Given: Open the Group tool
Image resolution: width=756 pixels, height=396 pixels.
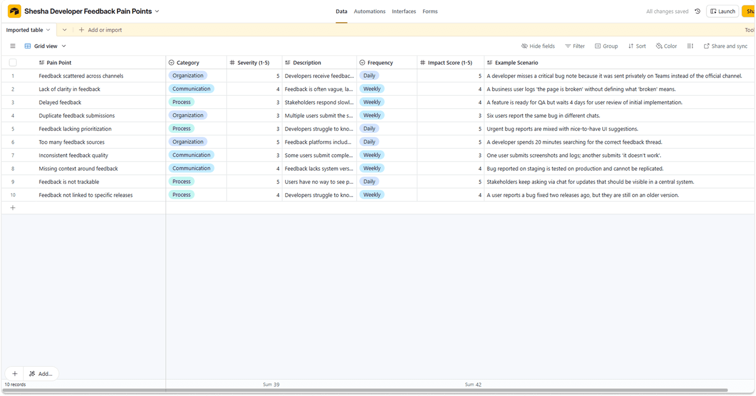Looking at the screenshot, I should click(606, 46).
